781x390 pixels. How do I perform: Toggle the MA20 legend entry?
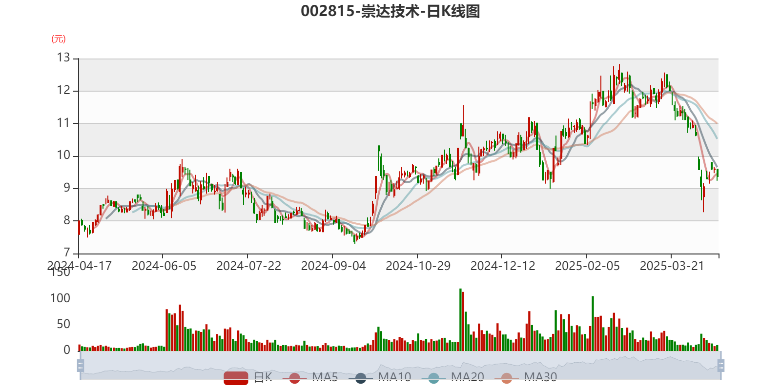(453, 377)
